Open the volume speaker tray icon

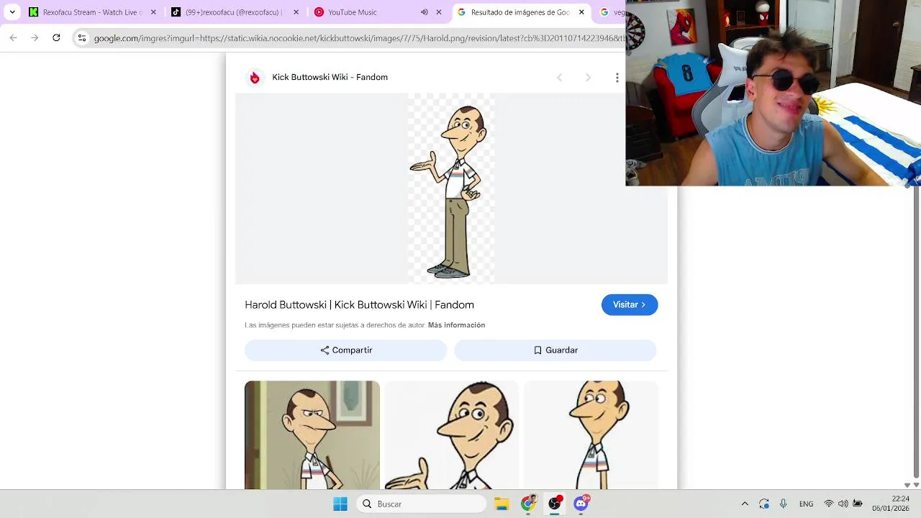(843, 504)
